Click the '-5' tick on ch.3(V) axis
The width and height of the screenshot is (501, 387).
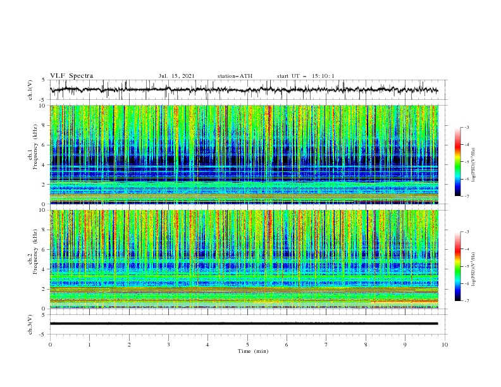pos(43,335)
